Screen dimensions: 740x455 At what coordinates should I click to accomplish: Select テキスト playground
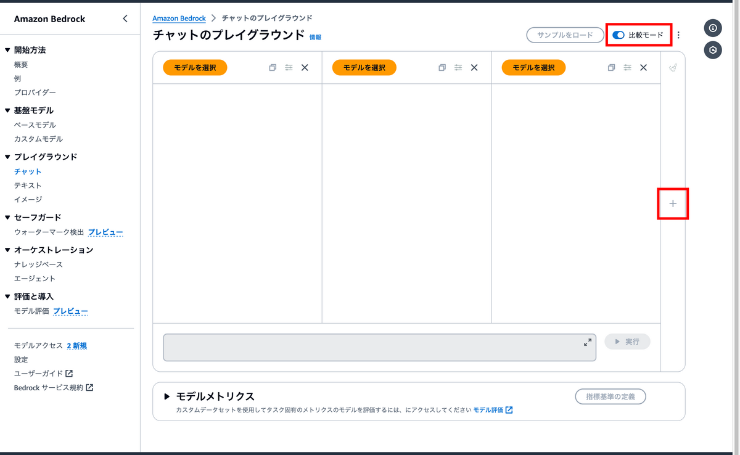click(x=28, y=185)
